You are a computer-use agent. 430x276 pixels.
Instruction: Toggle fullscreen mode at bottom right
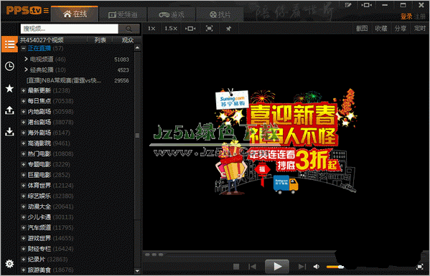point(419,267)
